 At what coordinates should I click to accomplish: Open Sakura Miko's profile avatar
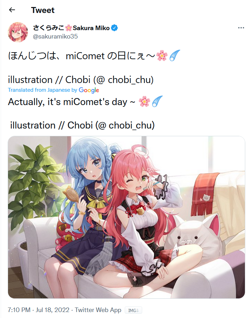point(18,32)
